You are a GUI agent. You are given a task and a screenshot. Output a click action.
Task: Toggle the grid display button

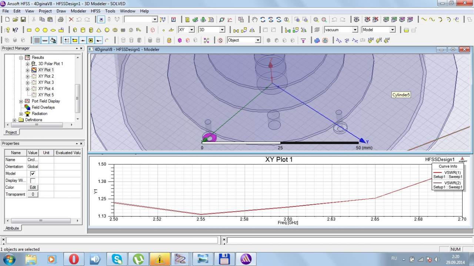point(37,40)
